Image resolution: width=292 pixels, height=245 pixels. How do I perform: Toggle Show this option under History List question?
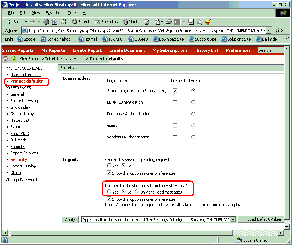click(x=109, y=199)
